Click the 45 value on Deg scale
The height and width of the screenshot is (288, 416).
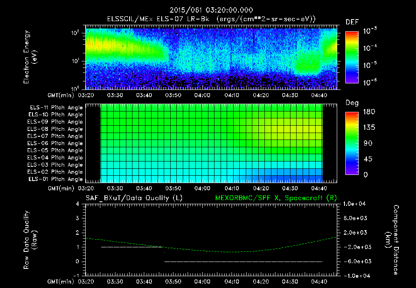tap(368, 159)
